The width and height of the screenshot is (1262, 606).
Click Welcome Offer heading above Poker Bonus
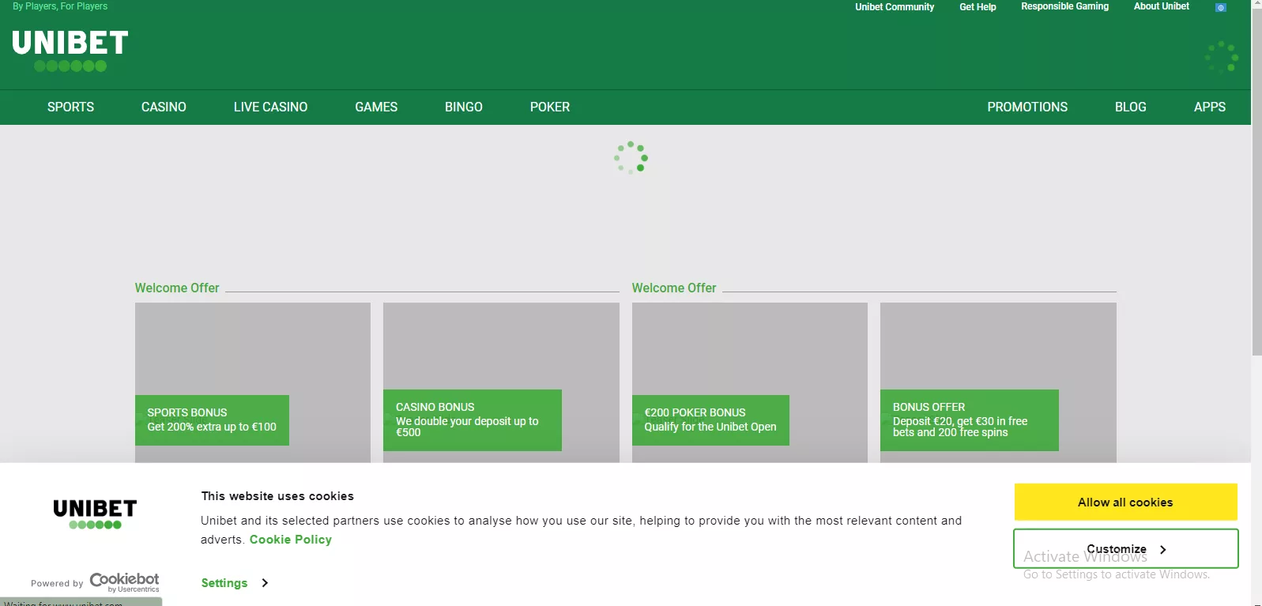674,288
